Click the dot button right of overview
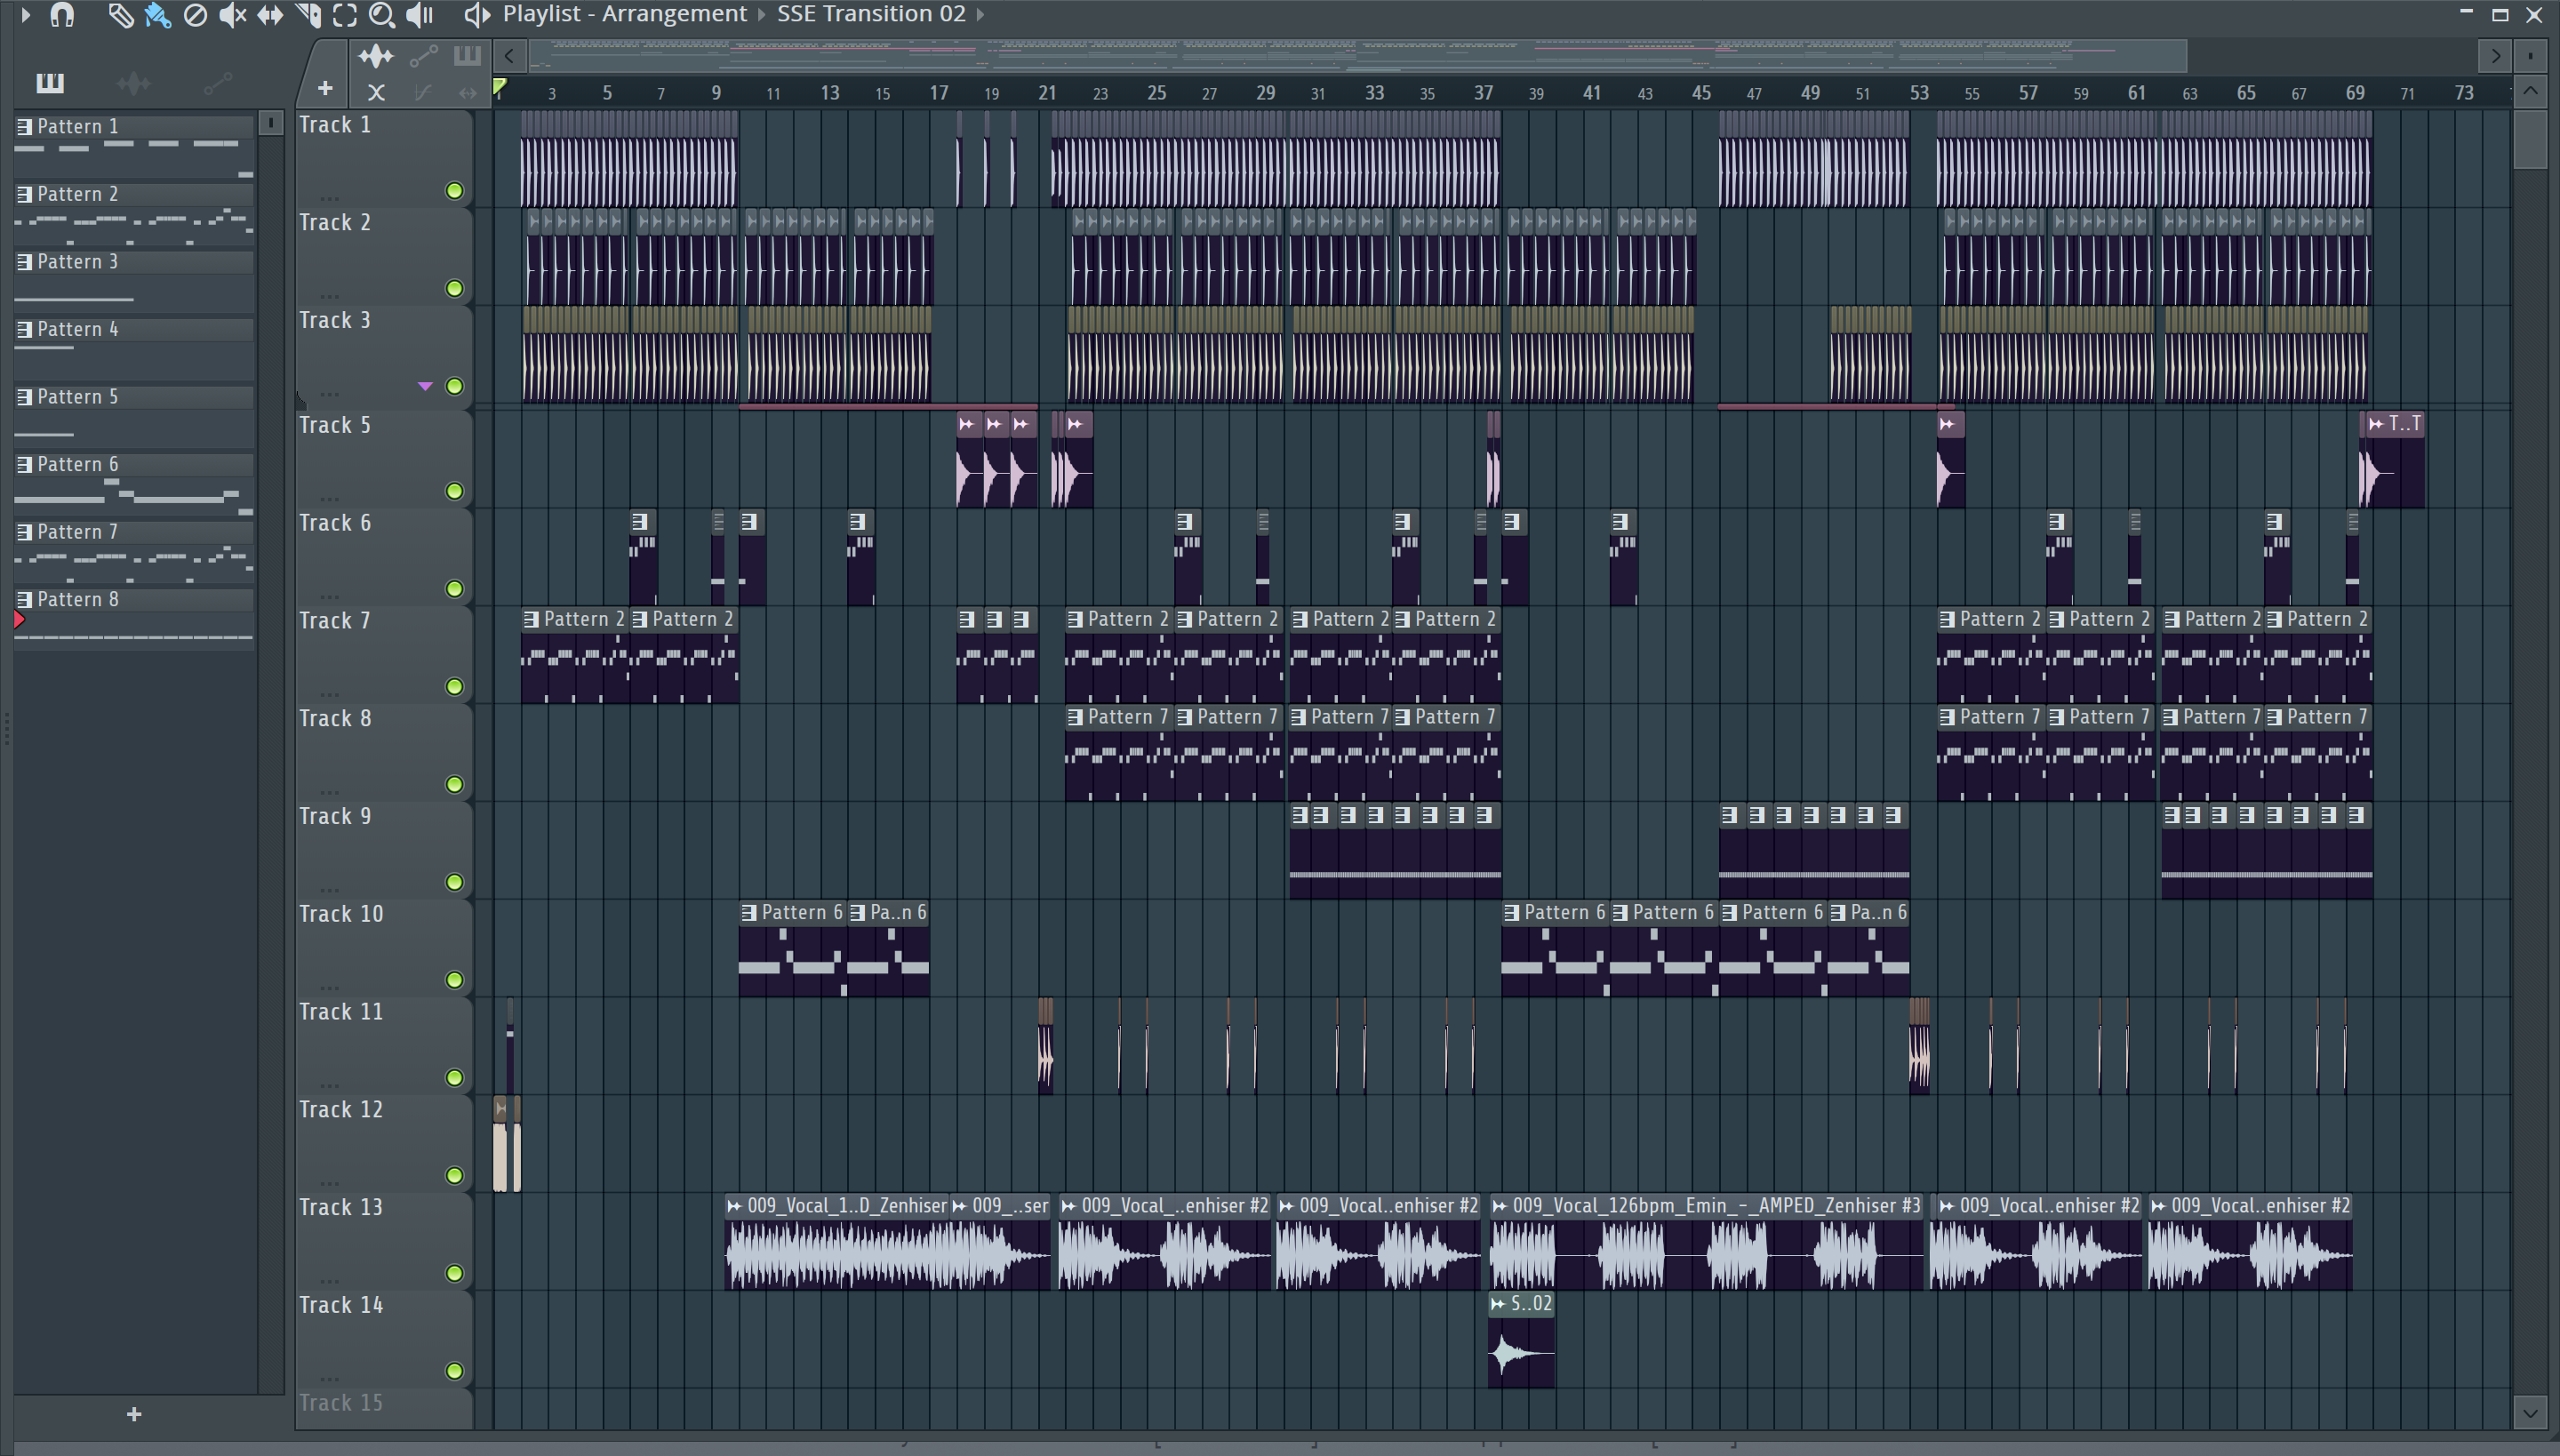This screenshot has width=2560, height=1456. pyautogui.click(x=2530, y=56)
